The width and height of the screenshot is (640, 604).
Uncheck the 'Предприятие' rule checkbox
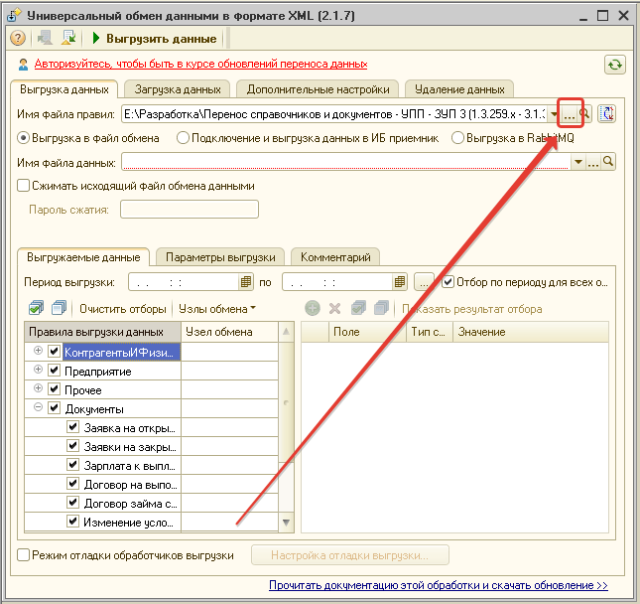click(54, 371)
